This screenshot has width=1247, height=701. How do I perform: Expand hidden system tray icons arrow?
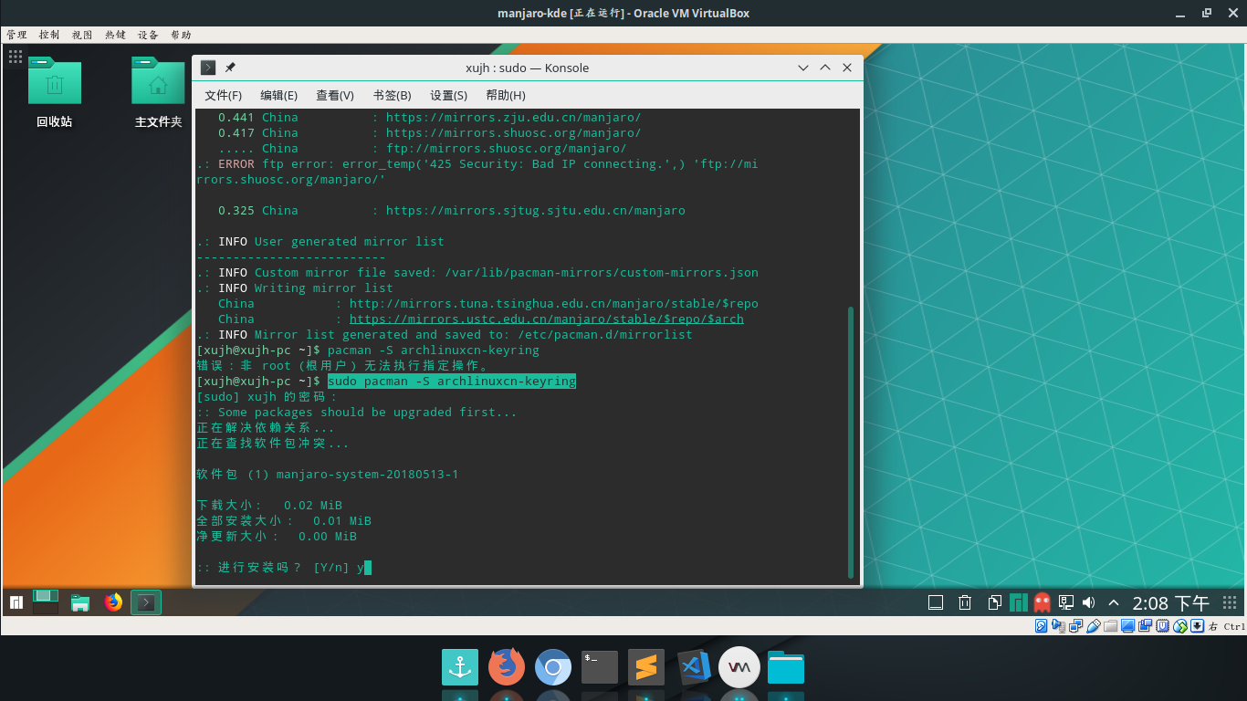pyautogui.click(x=1114, y=602)
